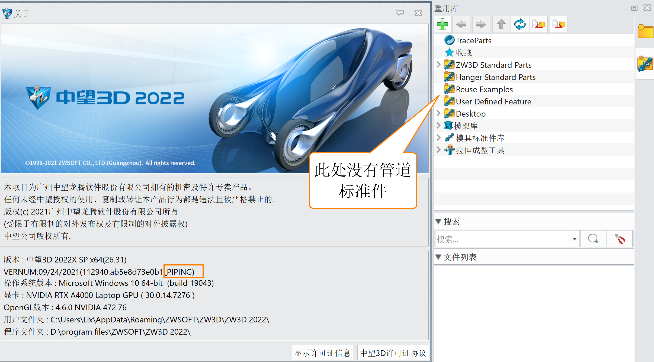Click the green plus add library icon

click(x=442, y=24)
